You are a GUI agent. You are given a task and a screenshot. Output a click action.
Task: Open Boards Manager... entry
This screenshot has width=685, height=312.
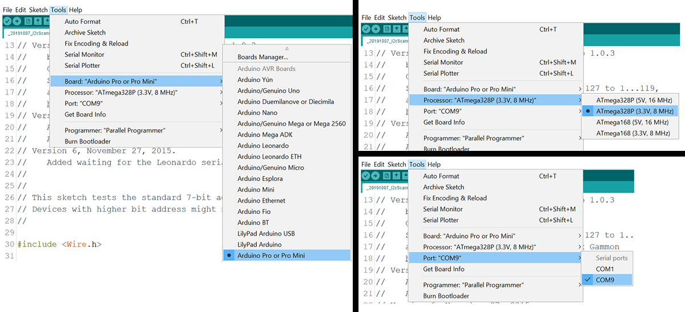tap(263, 57)
